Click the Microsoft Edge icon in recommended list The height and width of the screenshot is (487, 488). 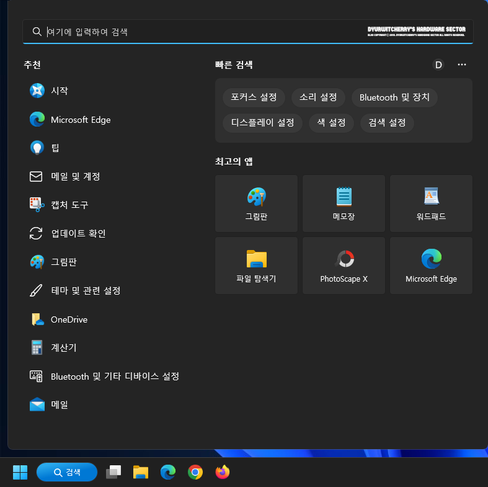coord(37,119)
